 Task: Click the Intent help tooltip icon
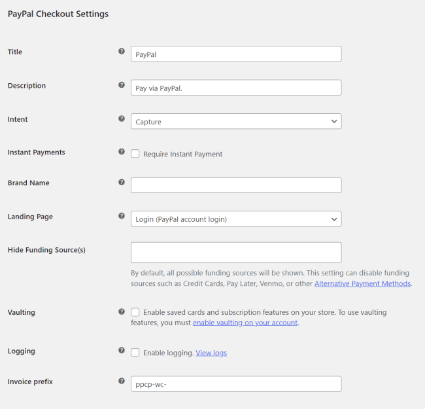122,119
